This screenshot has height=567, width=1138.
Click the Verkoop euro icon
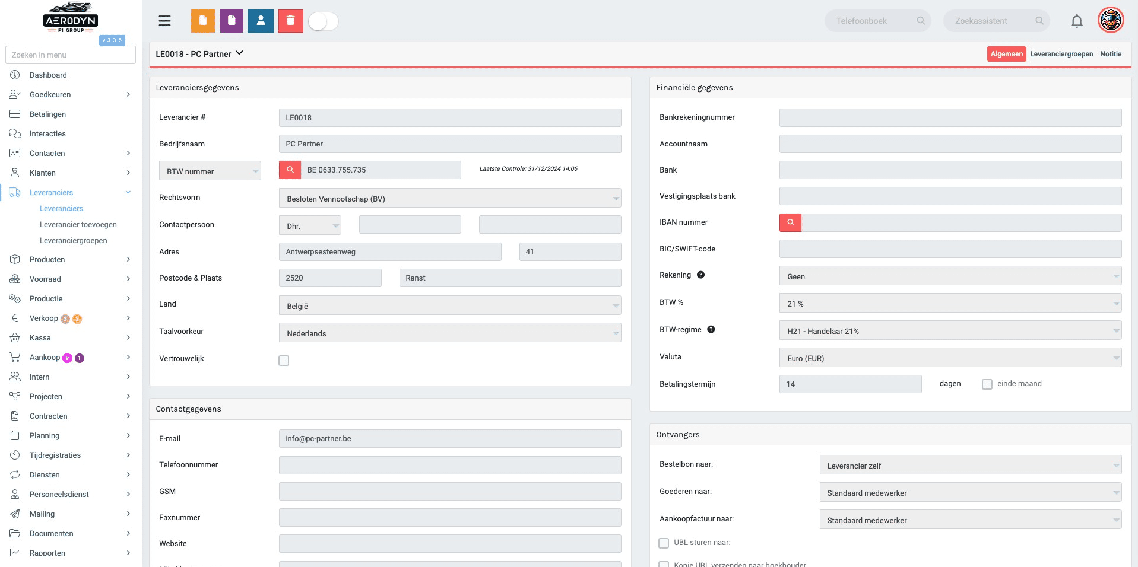click(15, 318)
